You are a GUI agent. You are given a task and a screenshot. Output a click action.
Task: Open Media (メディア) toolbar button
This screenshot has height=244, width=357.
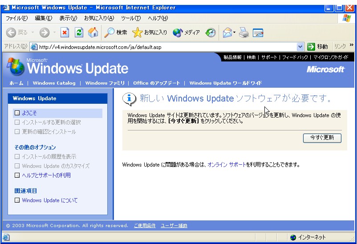point(186,33)
